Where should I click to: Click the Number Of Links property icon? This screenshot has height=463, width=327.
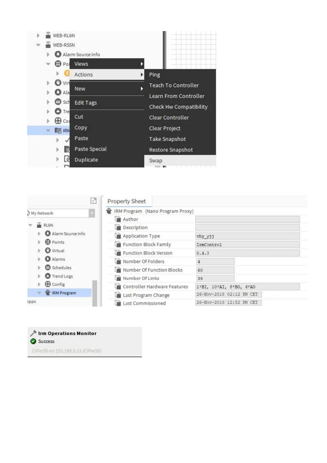118,278
